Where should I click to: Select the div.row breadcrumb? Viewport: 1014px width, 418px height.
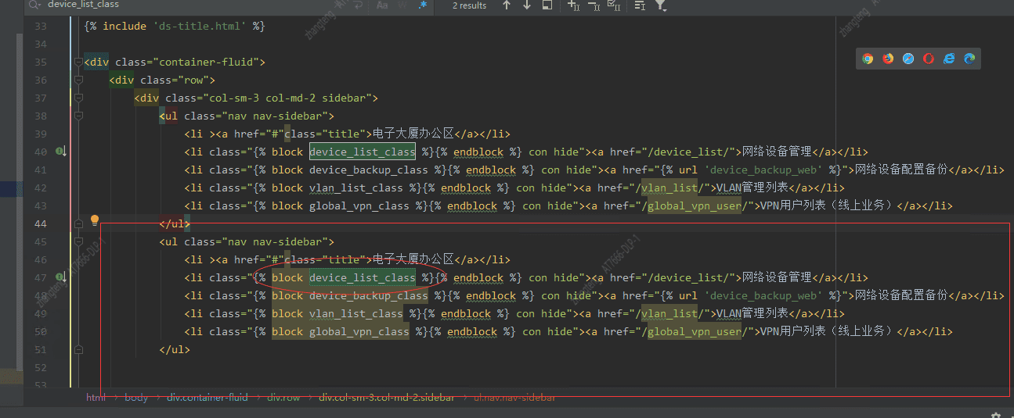click(283, 398)
